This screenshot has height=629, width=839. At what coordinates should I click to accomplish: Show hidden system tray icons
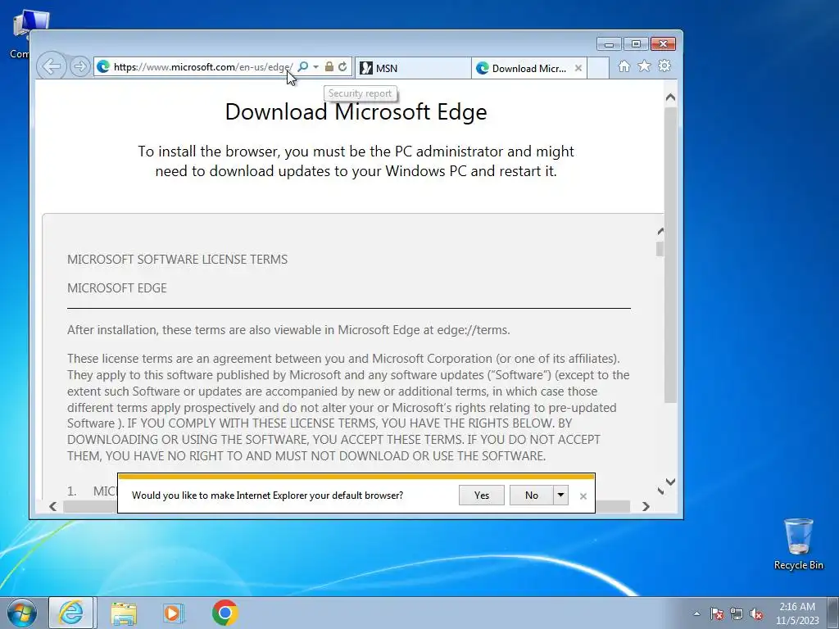696,613
